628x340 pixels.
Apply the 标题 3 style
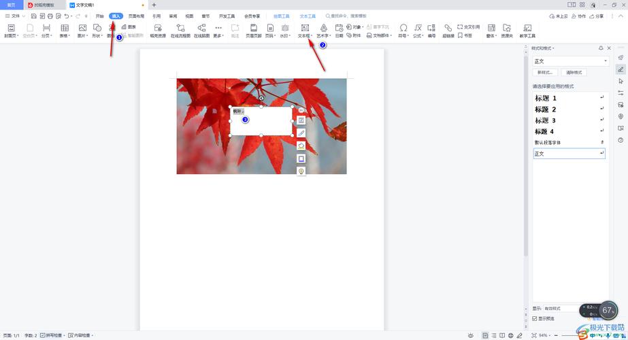click(569, 120)
